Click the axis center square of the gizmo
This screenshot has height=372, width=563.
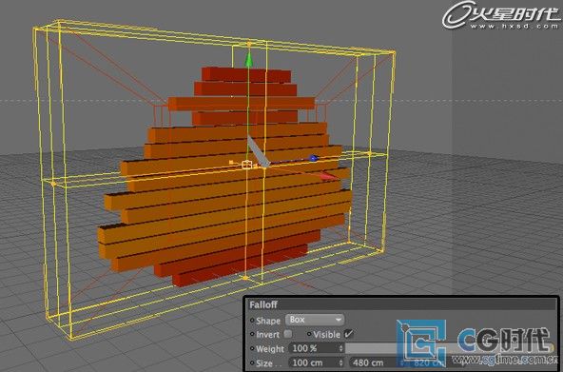246,165
